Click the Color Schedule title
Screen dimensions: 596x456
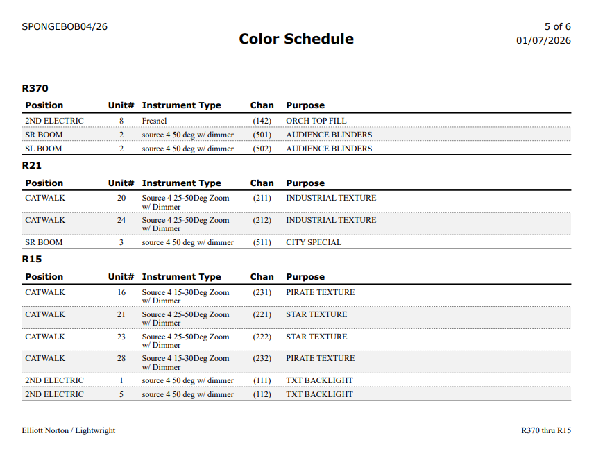296,39
